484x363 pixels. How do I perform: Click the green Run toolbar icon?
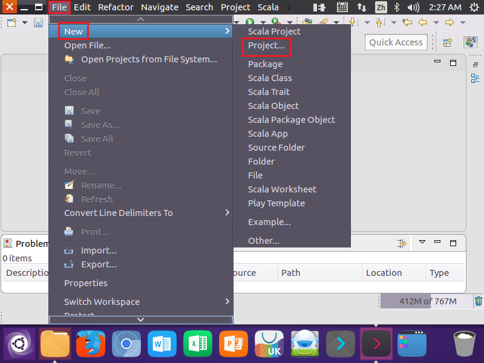tap(250, 22)
